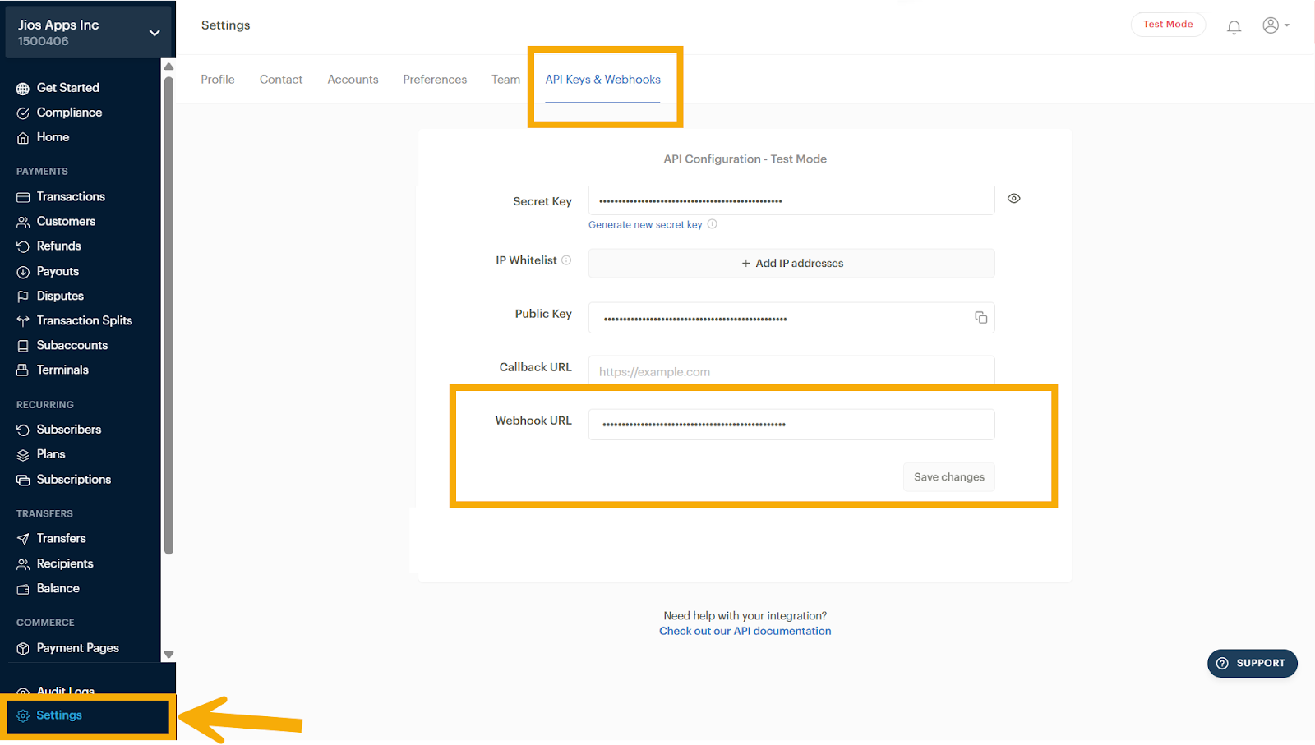Open Transactions in the sidebar
This screenshot has width=1315, height=745.
point(71,197)
